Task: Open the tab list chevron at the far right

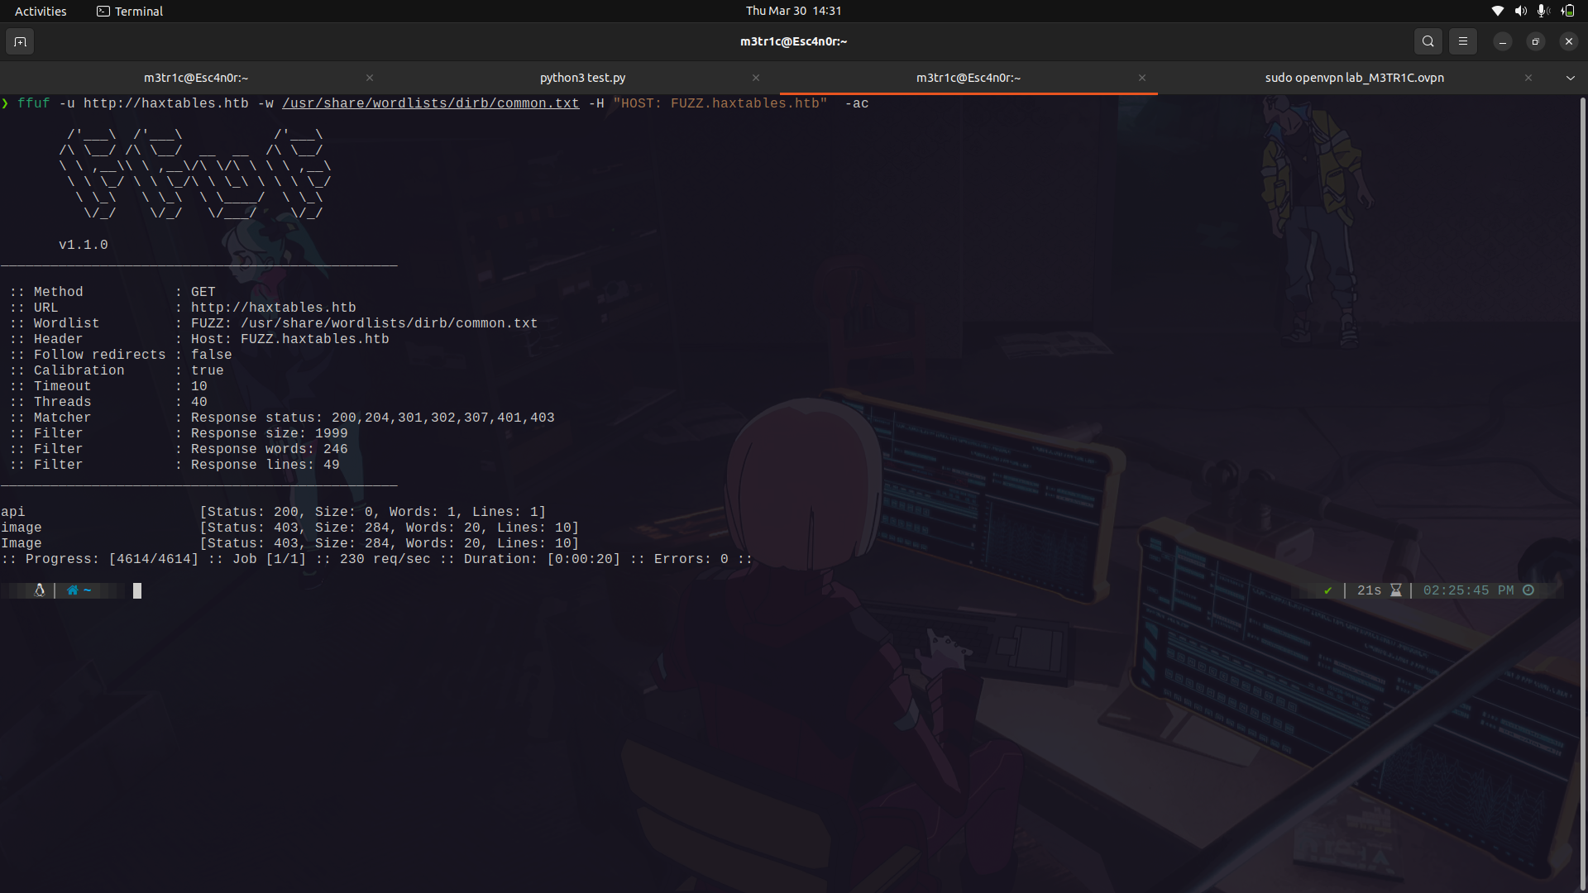Action: [1571, 78]
